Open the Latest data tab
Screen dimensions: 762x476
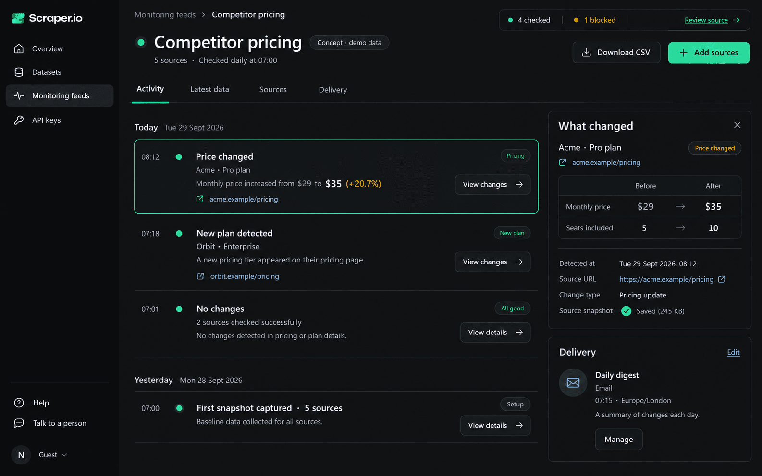coord(209,89)
